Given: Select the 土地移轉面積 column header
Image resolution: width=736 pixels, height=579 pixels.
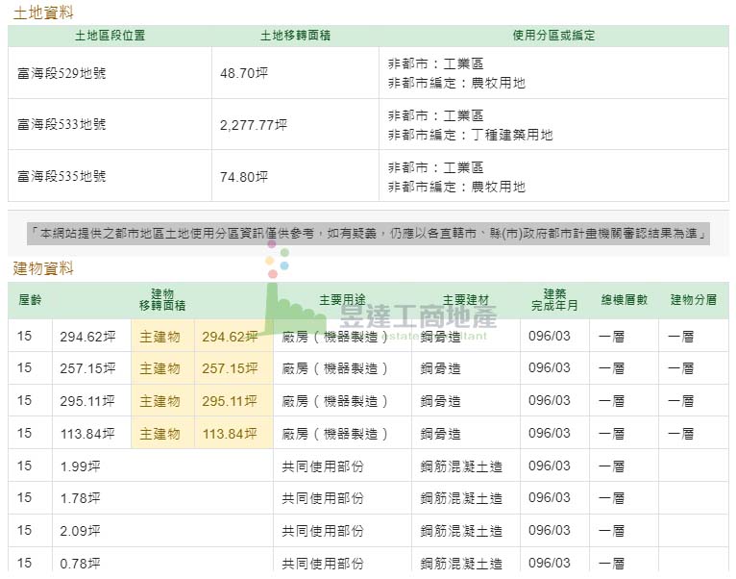Looking at the screenshot, I should point(295,36).
